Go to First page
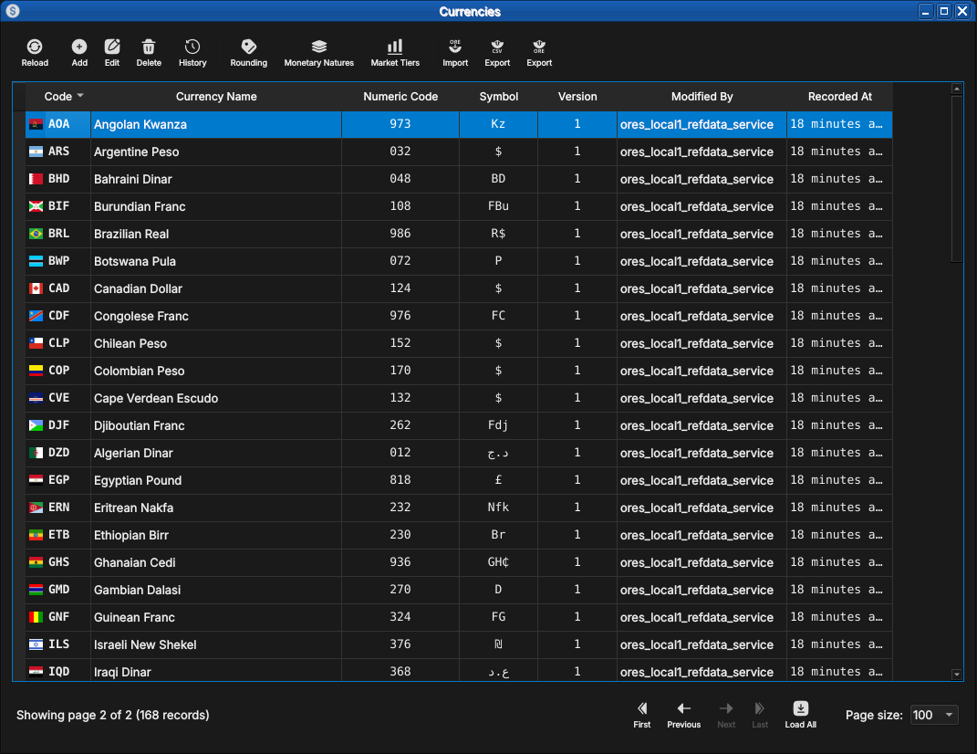Screen dimensions: 977x754 (x=642, y=715)
